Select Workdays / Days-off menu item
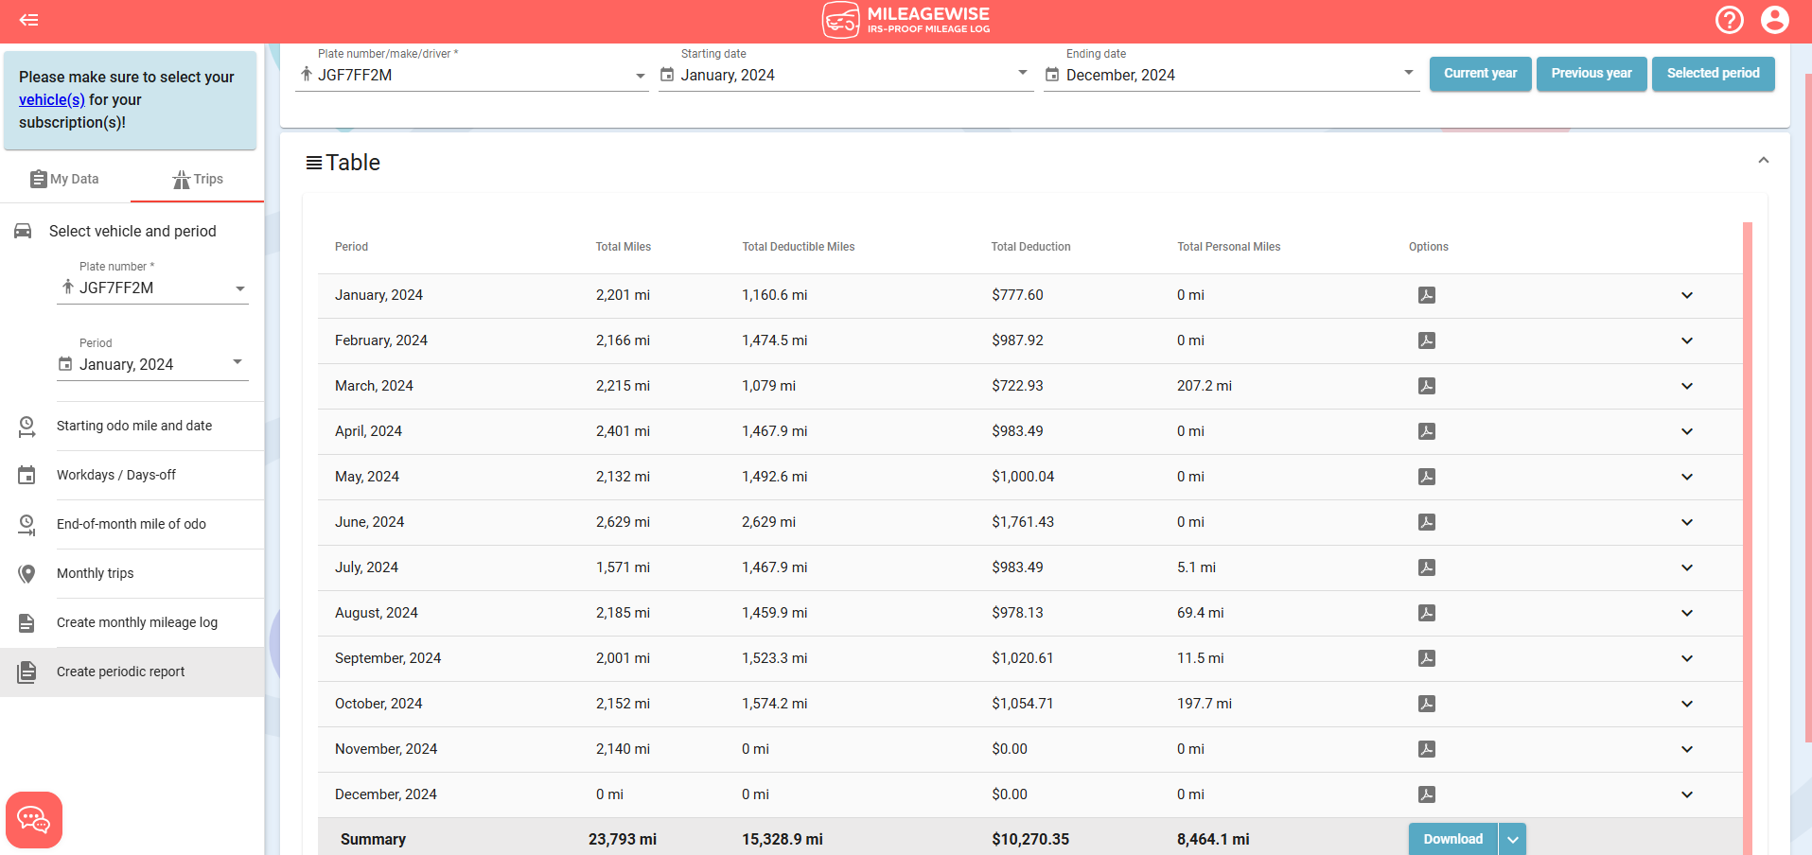This screenshot has width=1812, height=855. tap(116, 475)
